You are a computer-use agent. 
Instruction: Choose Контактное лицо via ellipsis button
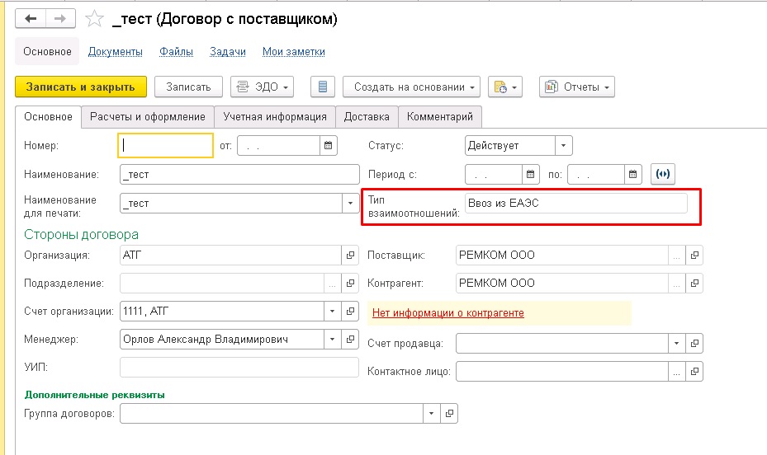(x=677, y=372)
